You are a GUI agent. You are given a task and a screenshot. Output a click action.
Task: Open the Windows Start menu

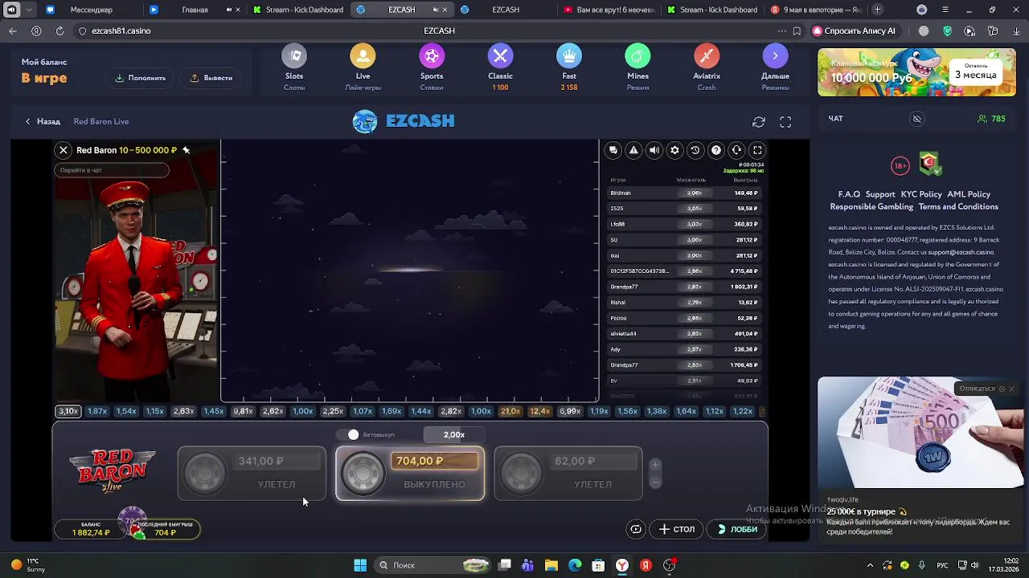pyautogui.click(x=360, y=565)
